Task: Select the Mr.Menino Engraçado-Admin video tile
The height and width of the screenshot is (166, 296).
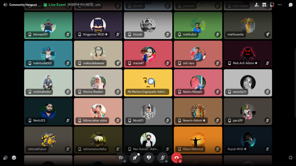Action: click(x=148, y=83)
